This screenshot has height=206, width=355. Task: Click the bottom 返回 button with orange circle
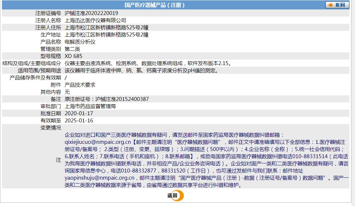coord(176,196)
